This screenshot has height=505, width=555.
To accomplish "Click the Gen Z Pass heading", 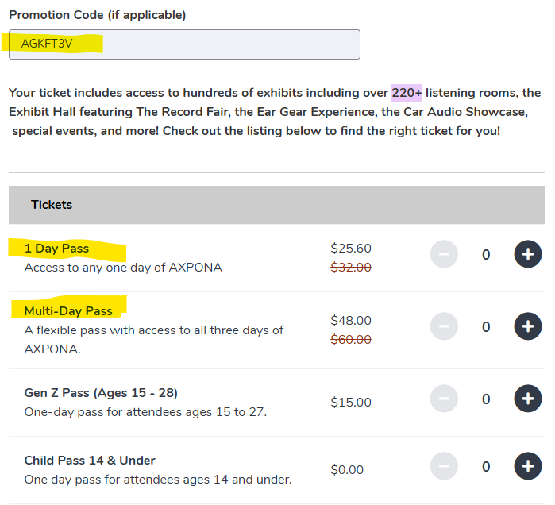I will (101, 393).
